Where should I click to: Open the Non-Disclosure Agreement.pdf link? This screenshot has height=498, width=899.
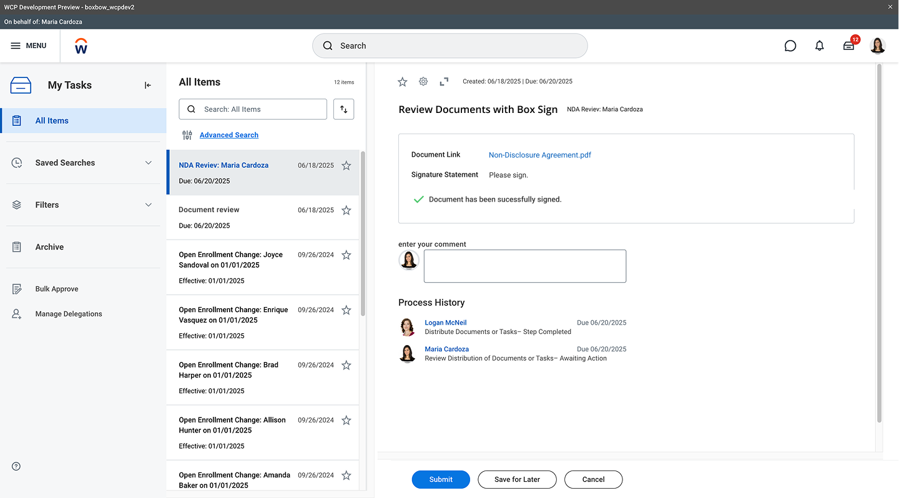[x=539, y=155]
